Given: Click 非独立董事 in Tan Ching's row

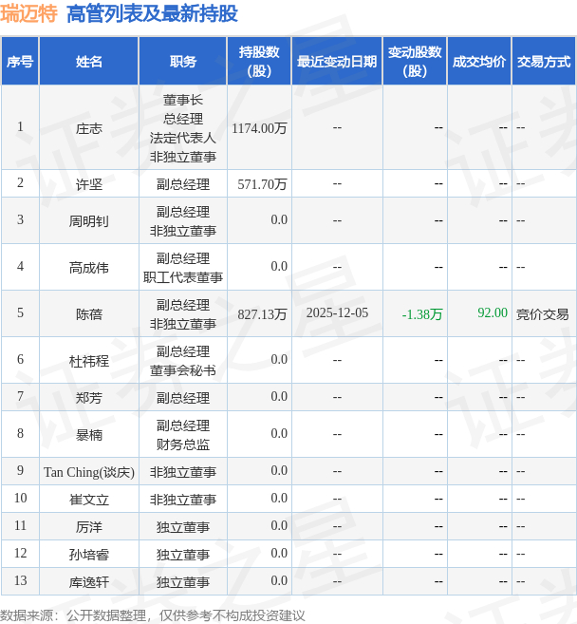Looking at the screenshot, I should point(183,472).
